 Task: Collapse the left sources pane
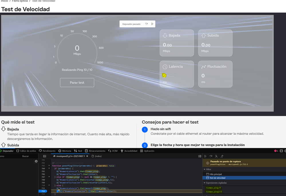coord(45,156)
